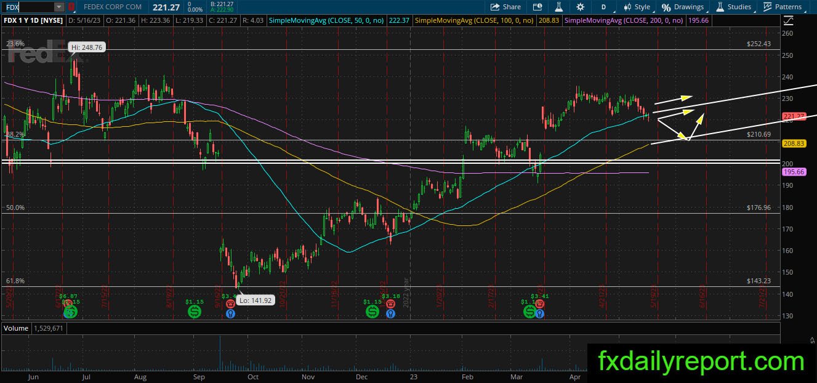Click the FEDEX CORP COM company name
Viewport: 817px width, 383px height.
click(x=113, y=7)
